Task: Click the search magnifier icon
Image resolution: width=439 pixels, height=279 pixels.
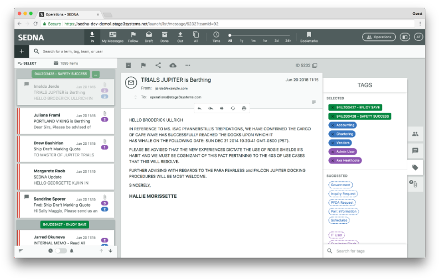Action: click(x=37, y=51)
